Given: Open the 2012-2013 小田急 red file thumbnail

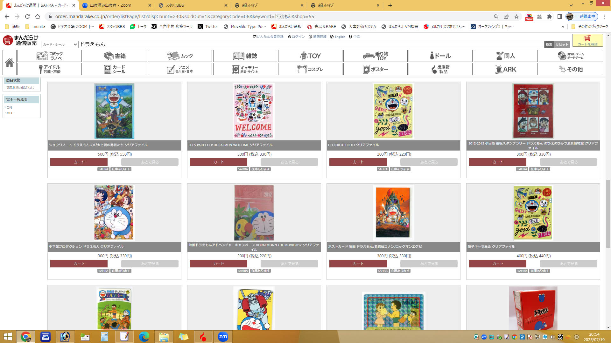Looking at the screenshot, I should [x=533, y=111].
